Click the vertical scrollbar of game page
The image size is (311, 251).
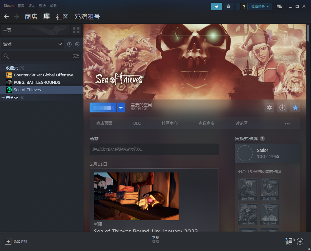pyautogui.click(x=308, y=33)
